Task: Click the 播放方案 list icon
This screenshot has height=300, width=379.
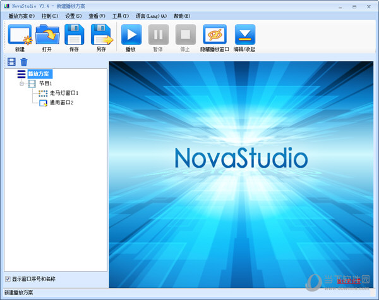Action: point(21,74)
